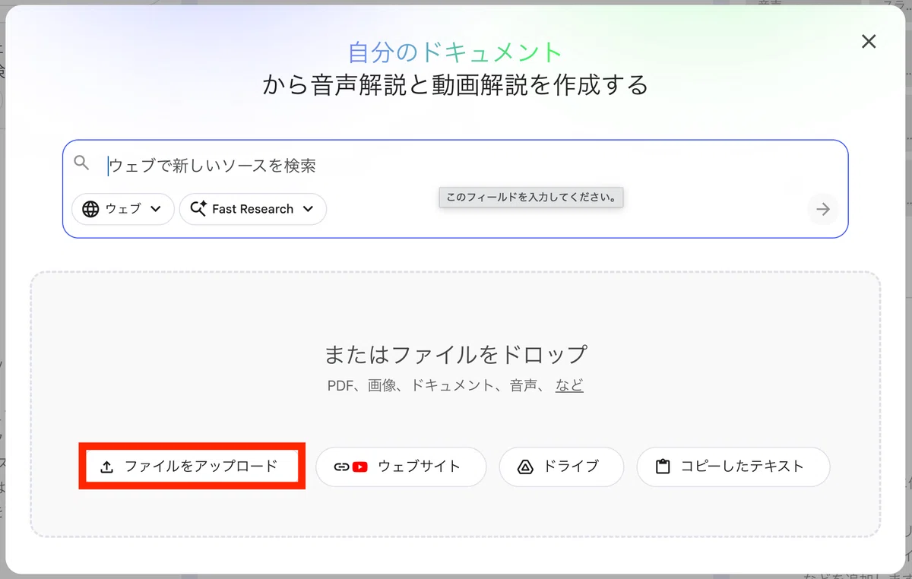Click the globe icon in ウェブ chip
The image size is (912, 579).
(x=90, y=209)
